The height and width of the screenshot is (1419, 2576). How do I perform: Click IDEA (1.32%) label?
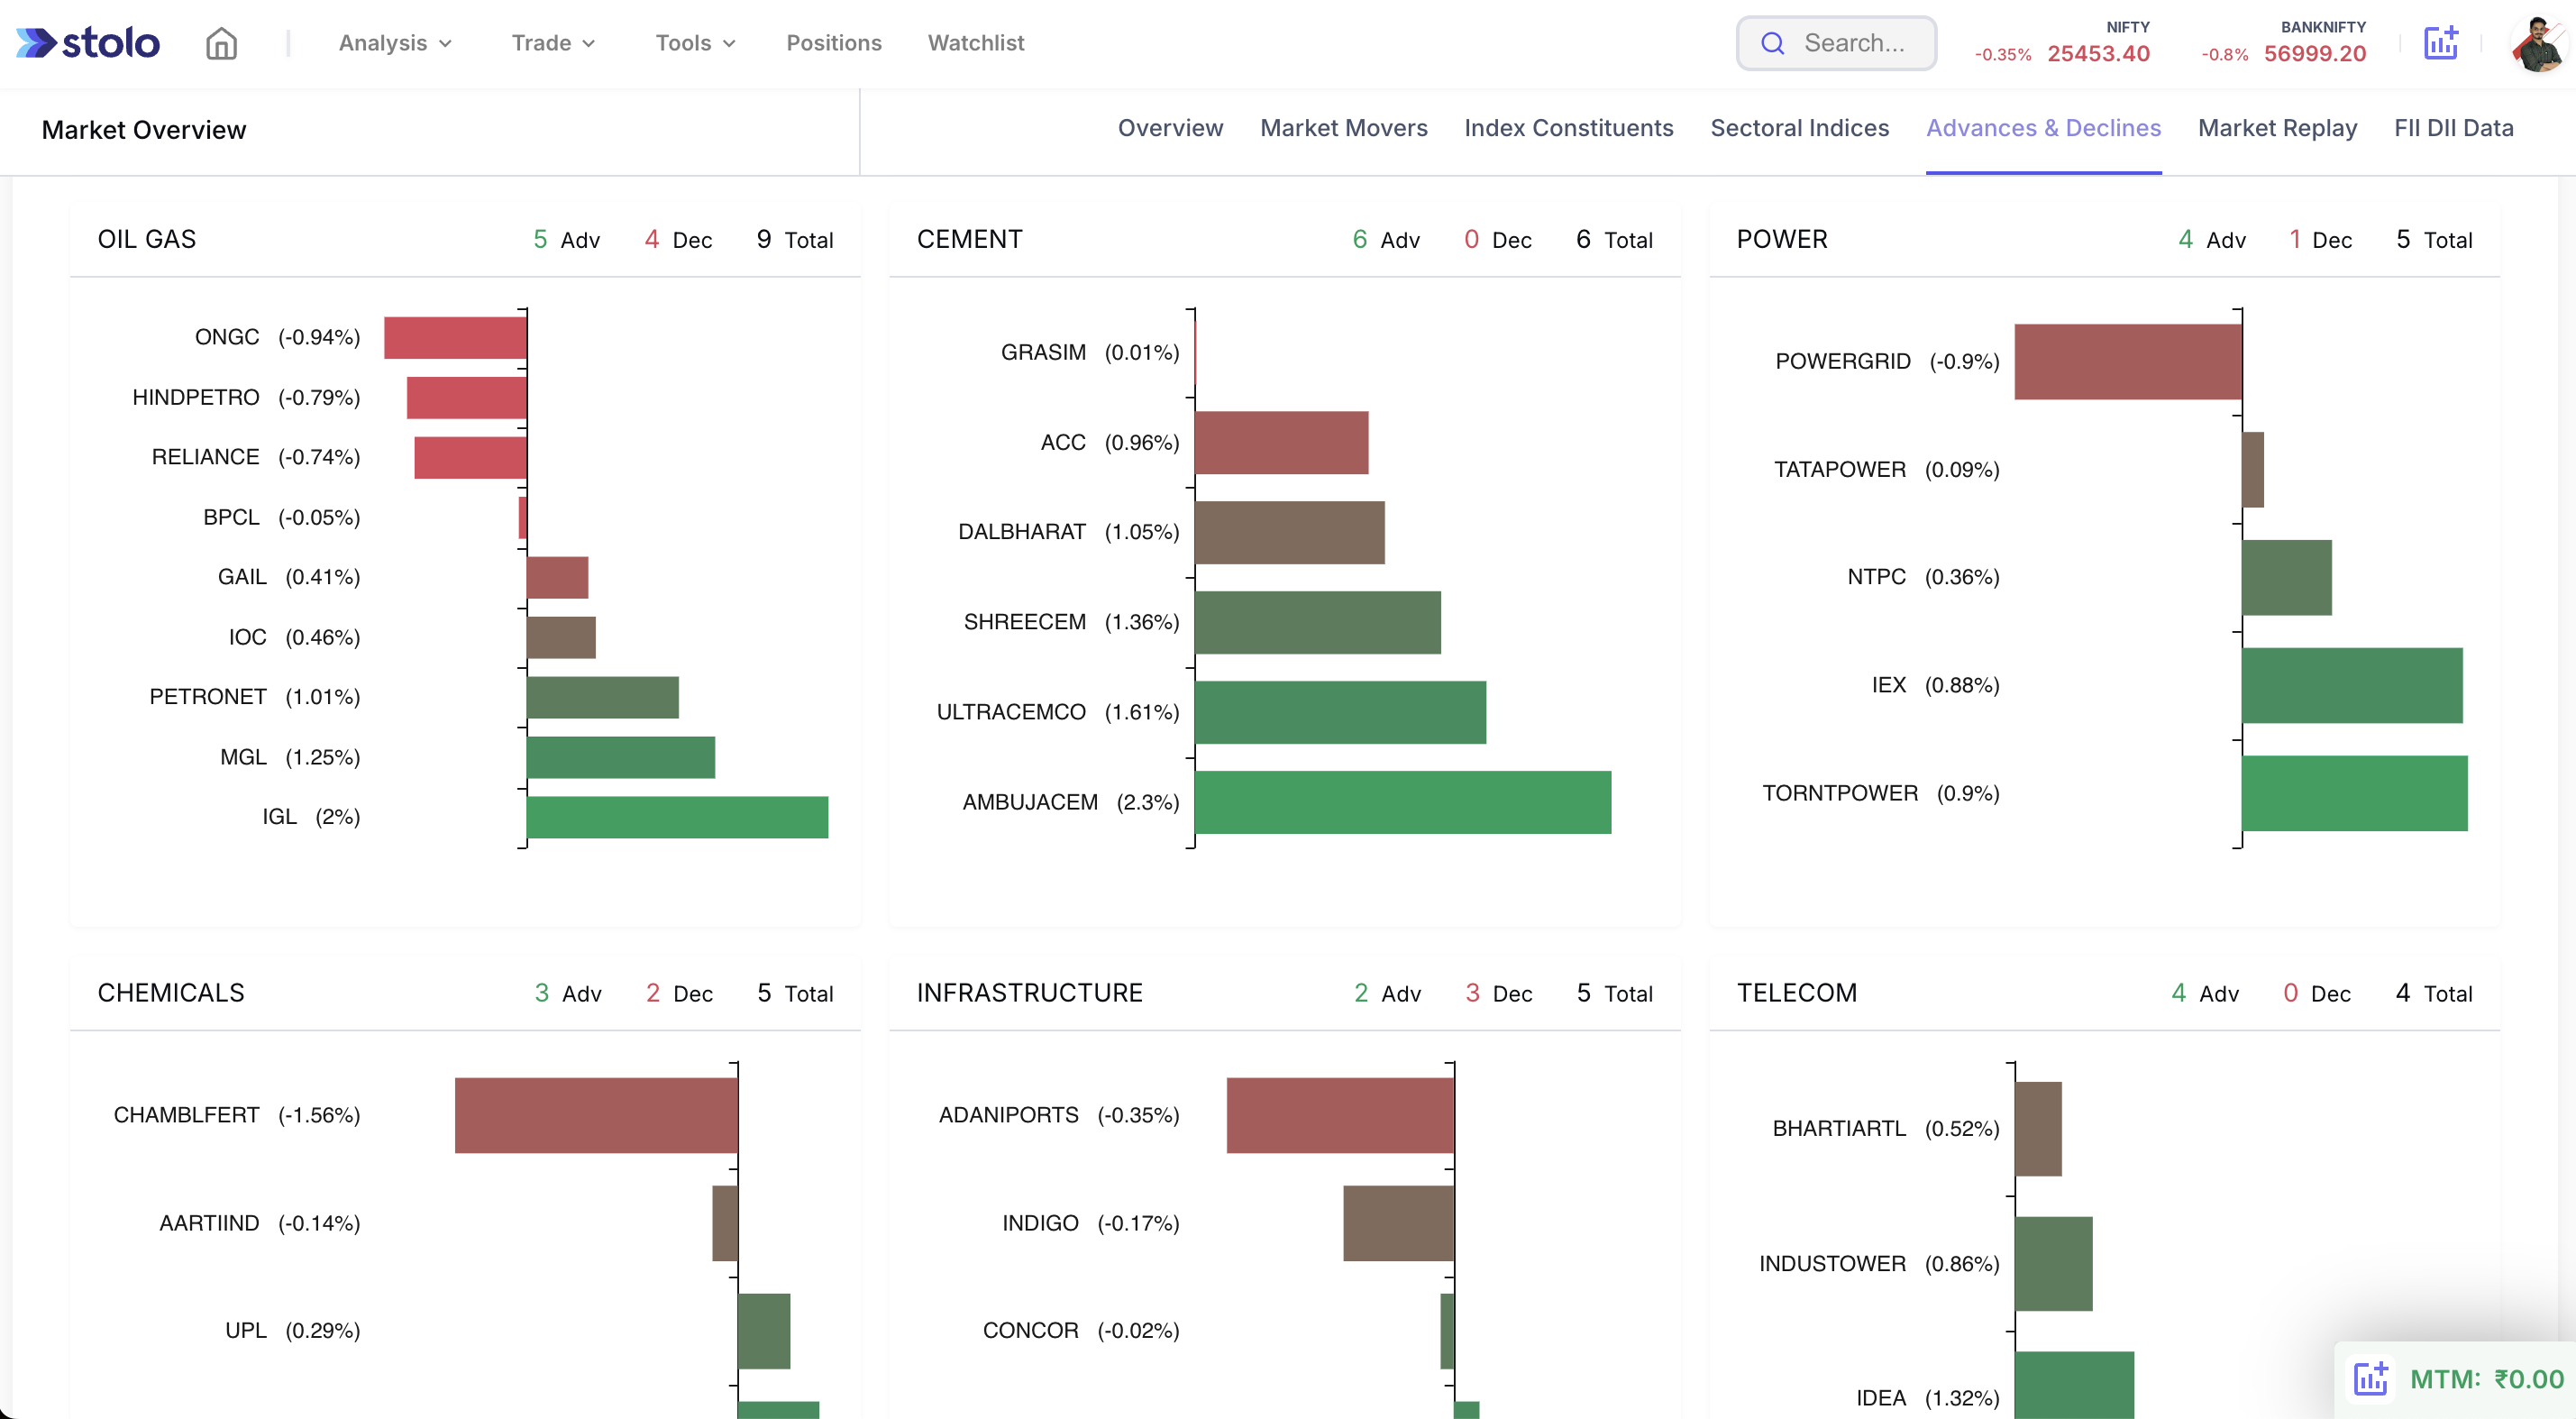[1928, 1397]
